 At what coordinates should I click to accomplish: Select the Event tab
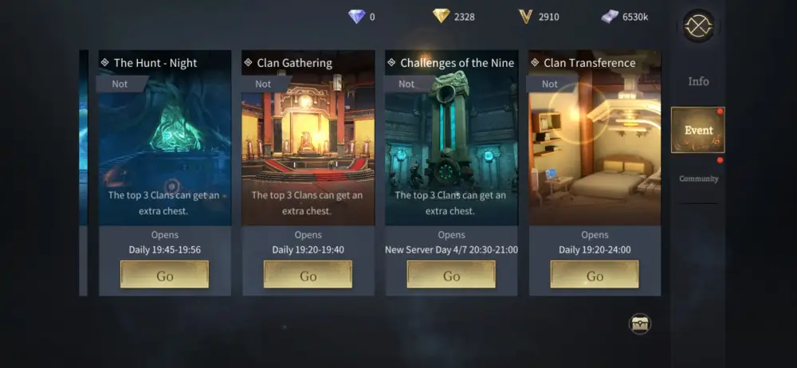click(x=698, y=130)
